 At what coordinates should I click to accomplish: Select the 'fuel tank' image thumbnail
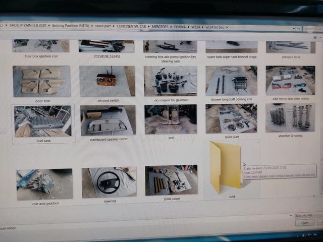point(42,122)
